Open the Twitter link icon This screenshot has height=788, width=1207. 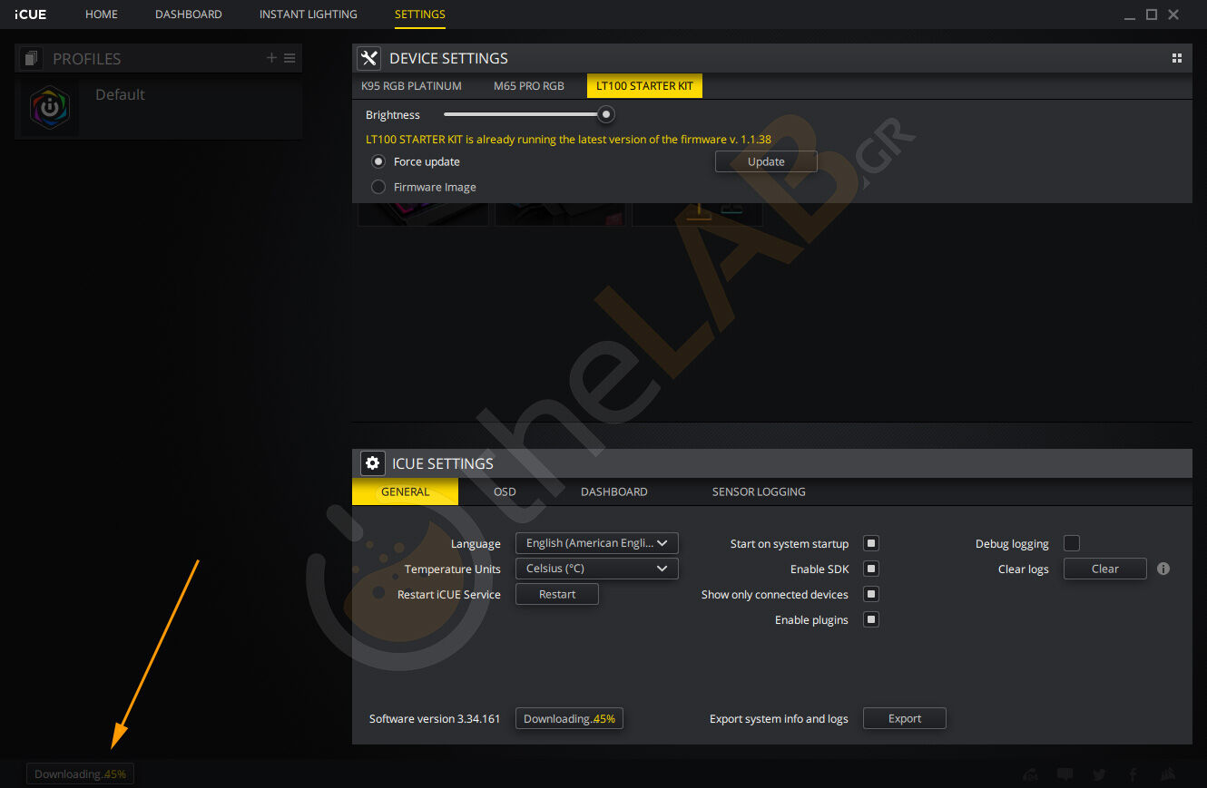(1099, 774)
